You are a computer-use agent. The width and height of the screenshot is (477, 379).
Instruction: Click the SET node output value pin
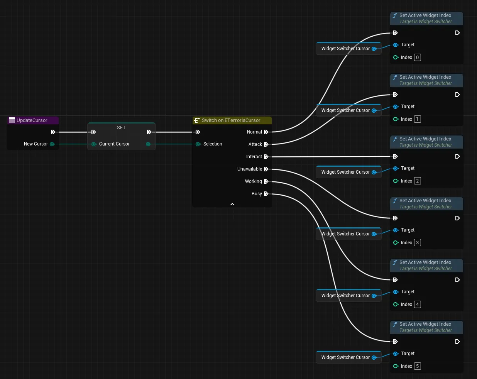pos(148,144)
